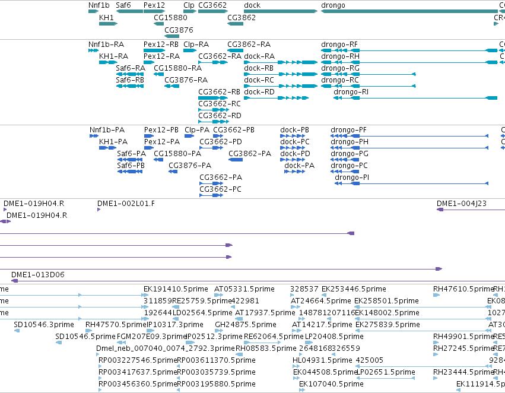
Task: Click the DME1-013D06 BAC label
Action: tap(37, 275)
